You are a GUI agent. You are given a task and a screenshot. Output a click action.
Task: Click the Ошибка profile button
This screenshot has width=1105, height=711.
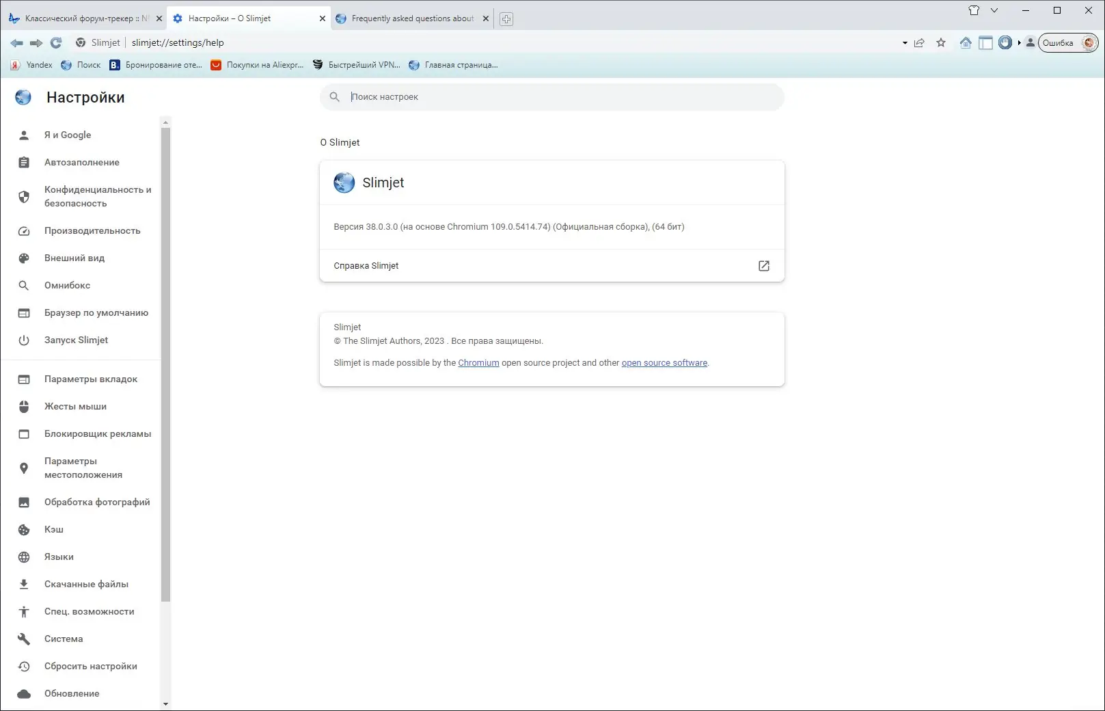(x=1067, y=42)
